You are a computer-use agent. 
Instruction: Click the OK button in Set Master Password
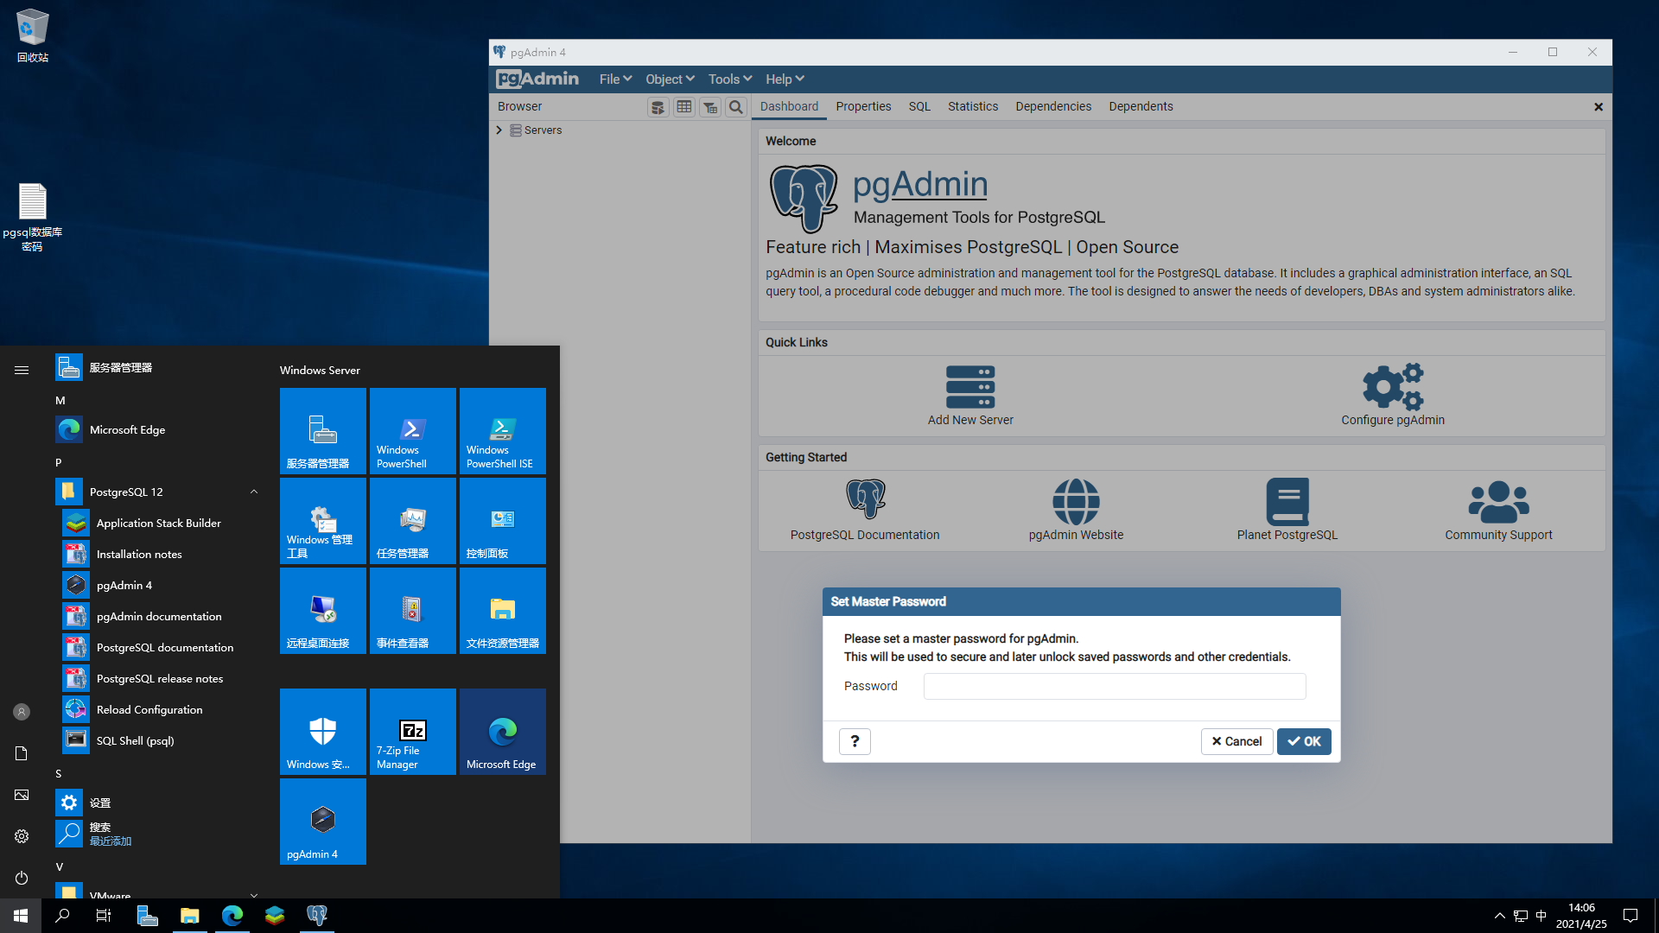coord(1304,741)
